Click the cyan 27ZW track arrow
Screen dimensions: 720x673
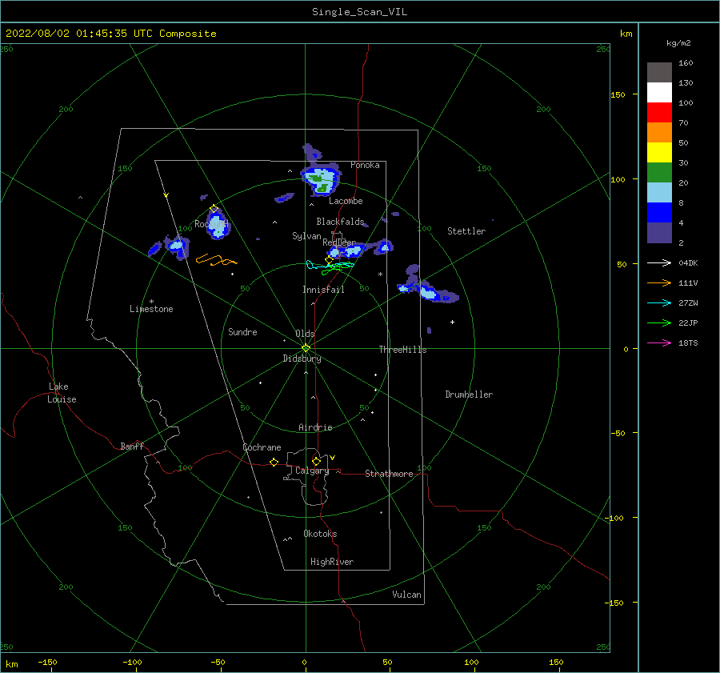(x=659, y=302)
